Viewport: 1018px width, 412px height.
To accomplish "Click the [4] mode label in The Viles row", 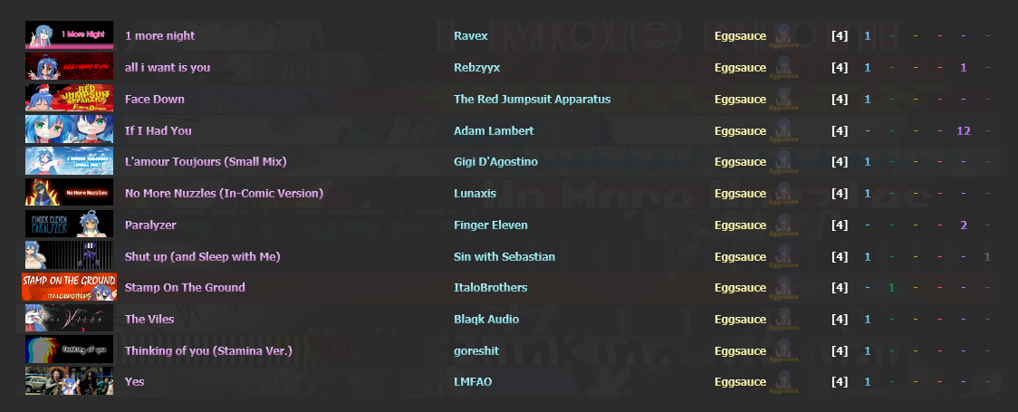I will tap(840, 320).
